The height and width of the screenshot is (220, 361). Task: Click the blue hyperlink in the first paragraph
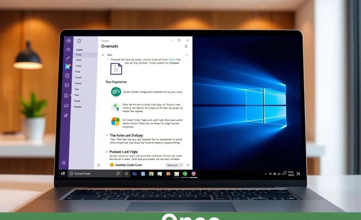172,59
